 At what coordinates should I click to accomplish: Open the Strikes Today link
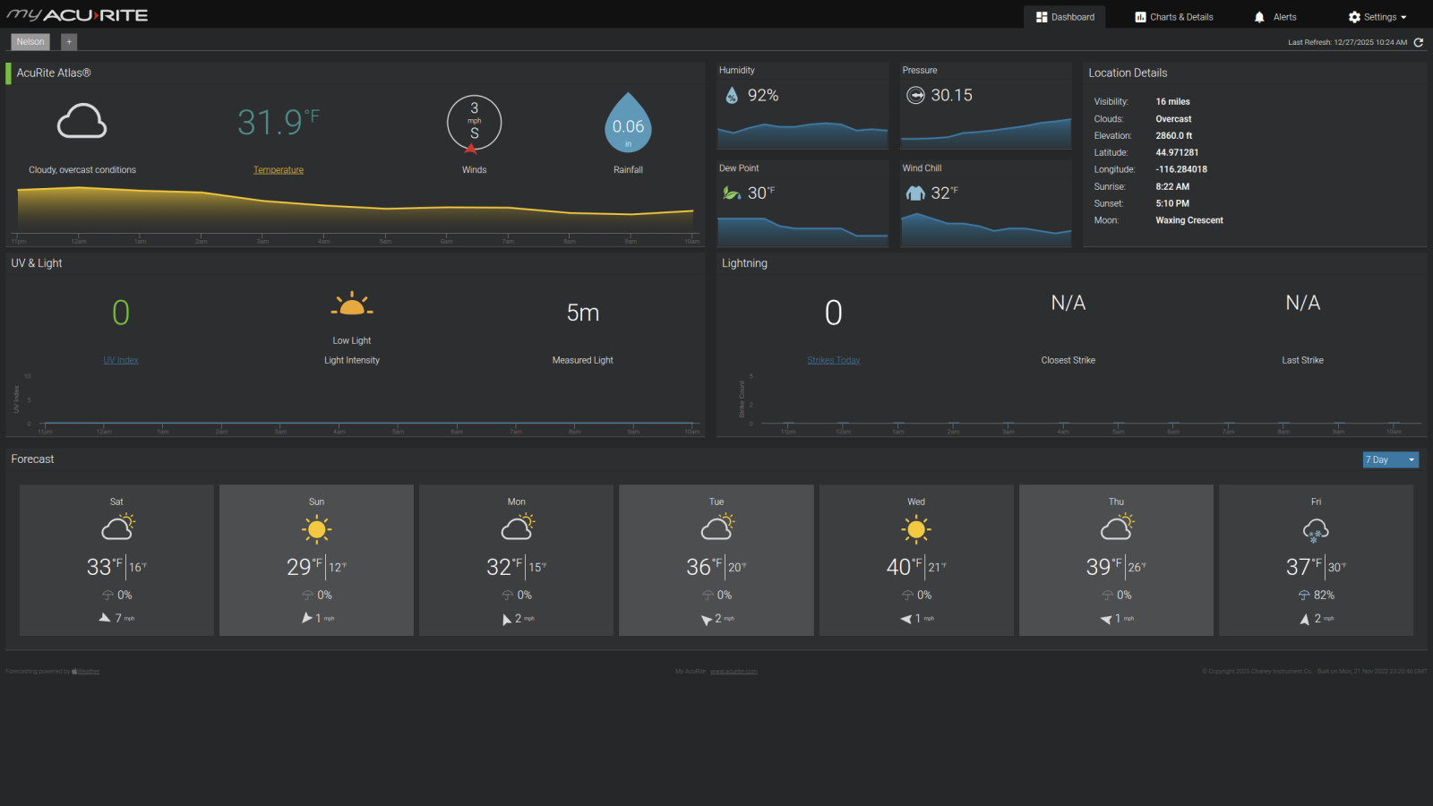(x=833, y=360)
